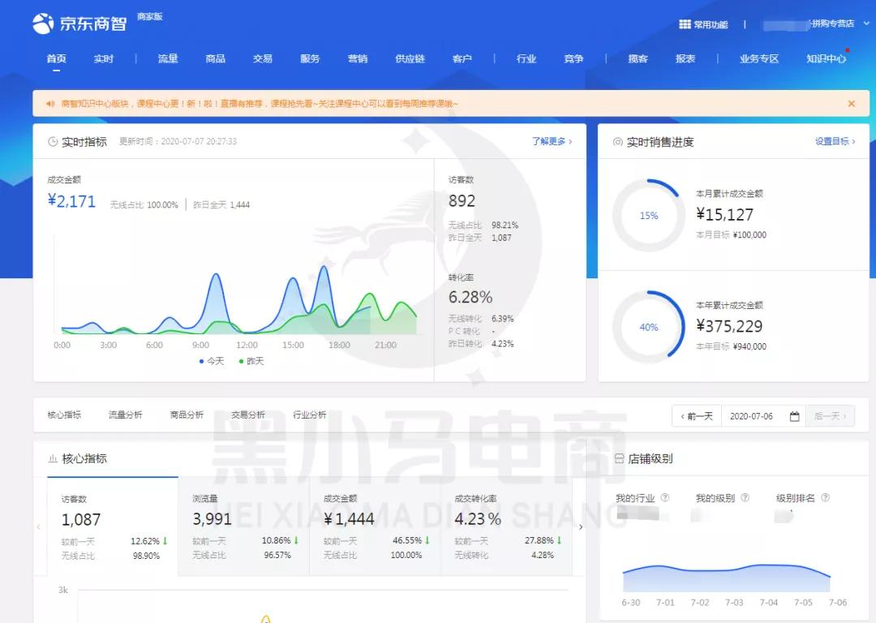The height and width of the screenshot is (623, 876).
Task: Click the panel icon beside 店铺级别
Action: [x=619, y=458]
